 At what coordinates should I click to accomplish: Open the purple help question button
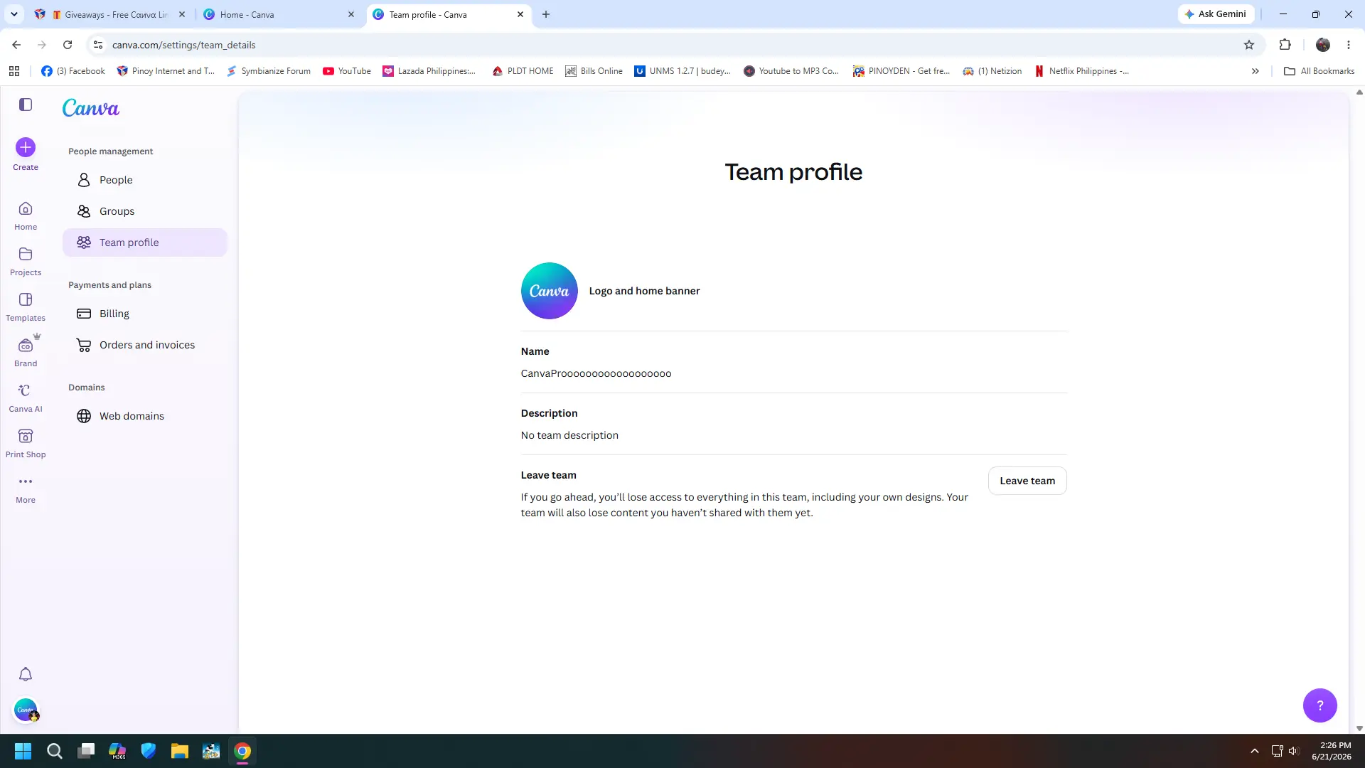pyautogui.click(x=1320, y=705)
